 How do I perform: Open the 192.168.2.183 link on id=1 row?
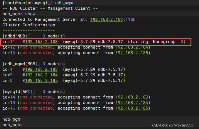click(41, 69)
